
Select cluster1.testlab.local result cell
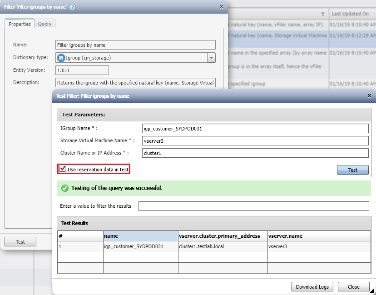223,246
